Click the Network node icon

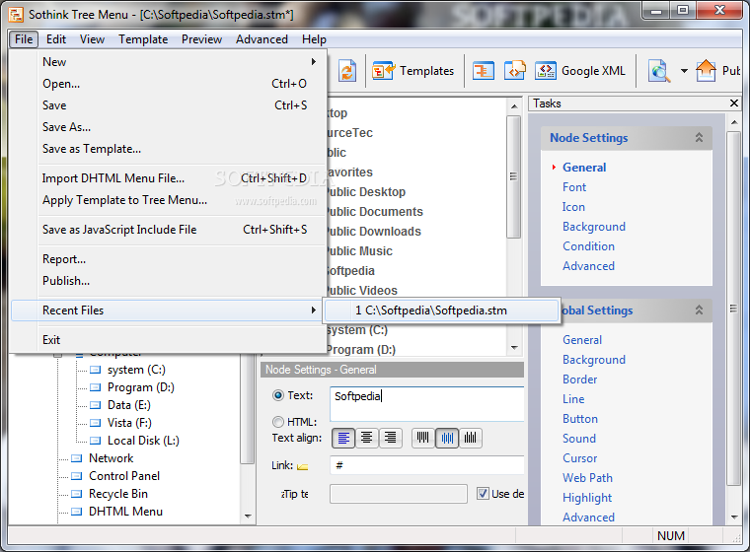click(x=77, y=458)
